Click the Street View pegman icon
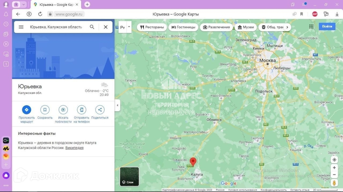Image resolution: width=343 pixels, height=192 pixels. 334,183
